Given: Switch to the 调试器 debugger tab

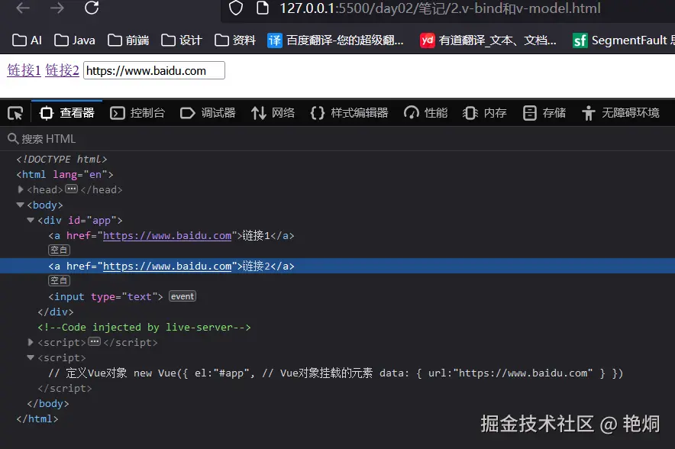Looking at the screenshot, I should click(x=208, y=113).
